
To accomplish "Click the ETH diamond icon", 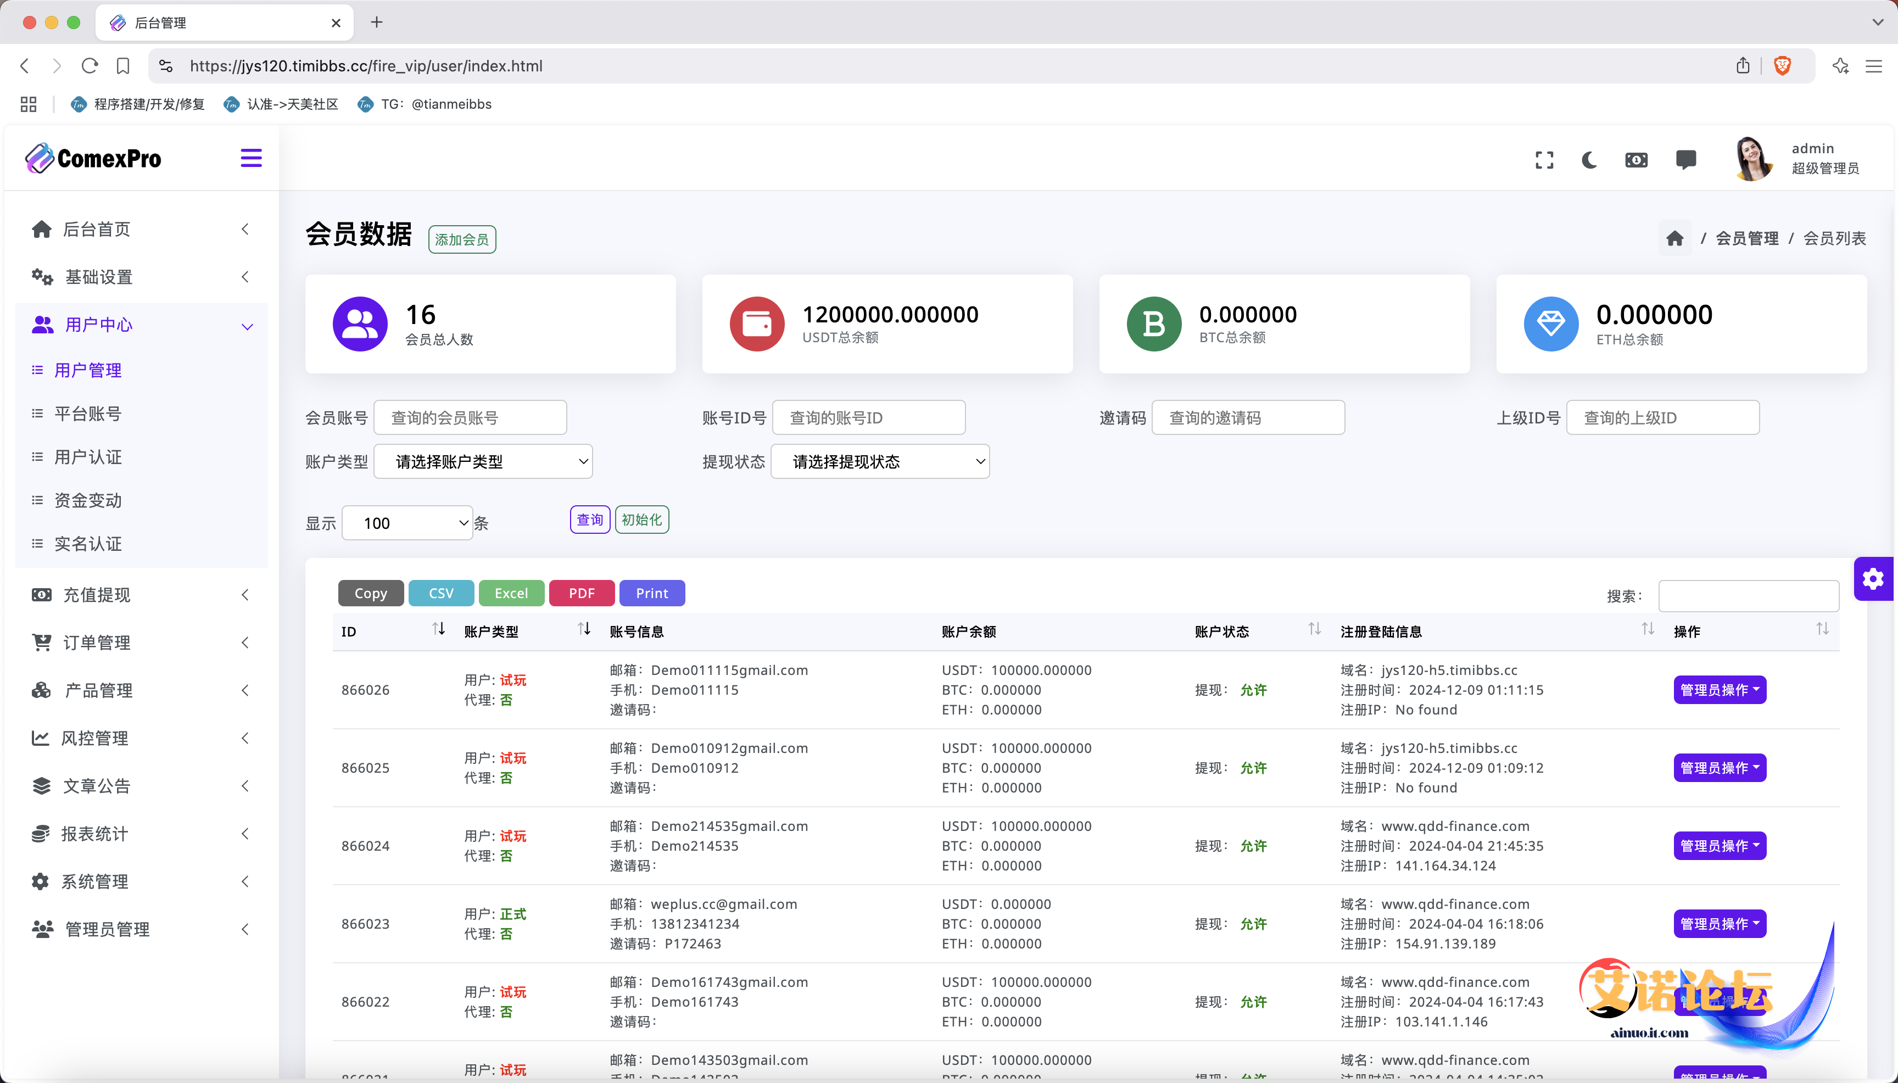I will [x=1551, y=325].
